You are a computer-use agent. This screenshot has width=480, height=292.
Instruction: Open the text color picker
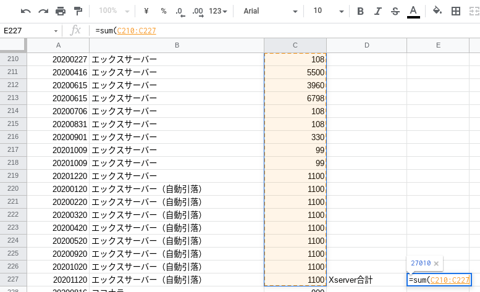(413, 12)
